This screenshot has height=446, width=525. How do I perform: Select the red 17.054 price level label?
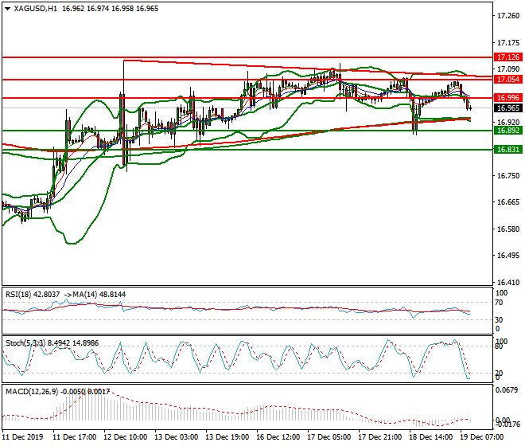point(508,80)
